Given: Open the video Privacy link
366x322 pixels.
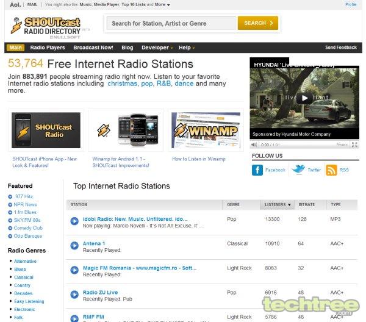Looking at the screenshot, I should [x=342, y=145].
